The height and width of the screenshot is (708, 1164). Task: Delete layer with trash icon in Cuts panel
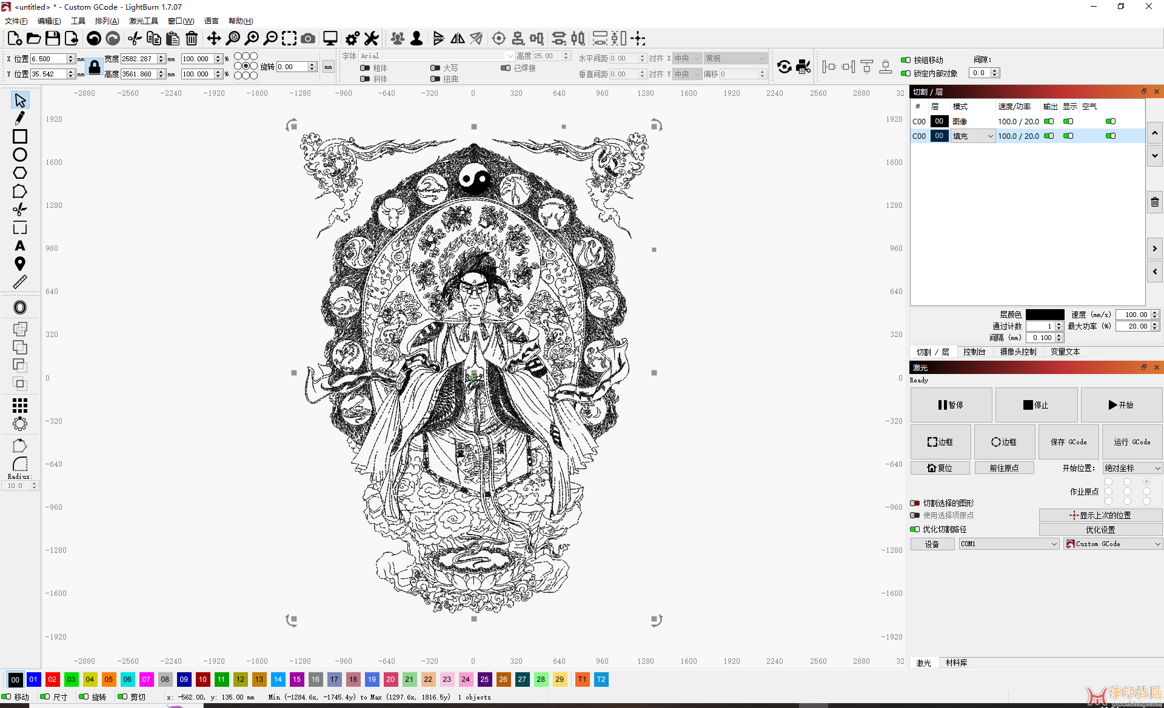(x=1155, y=202)
